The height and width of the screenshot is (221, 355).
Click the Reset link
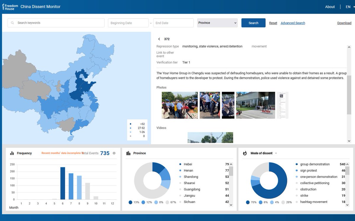(x=273, y=23)
